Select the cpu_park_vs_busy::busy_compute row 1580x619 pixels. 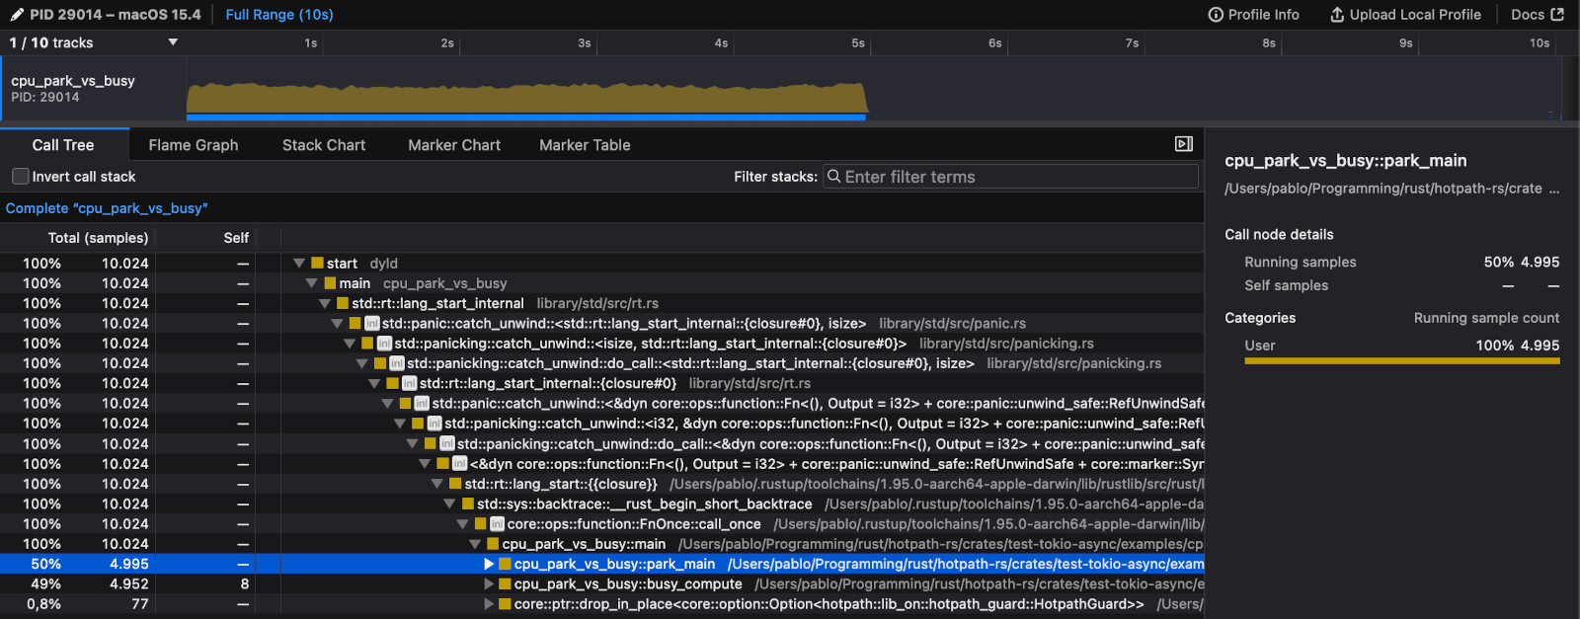(x=601, y=584)
